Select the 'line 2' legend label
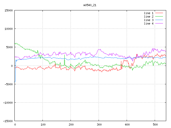Viewport: 171px width, 128px height. pos(149,17)
